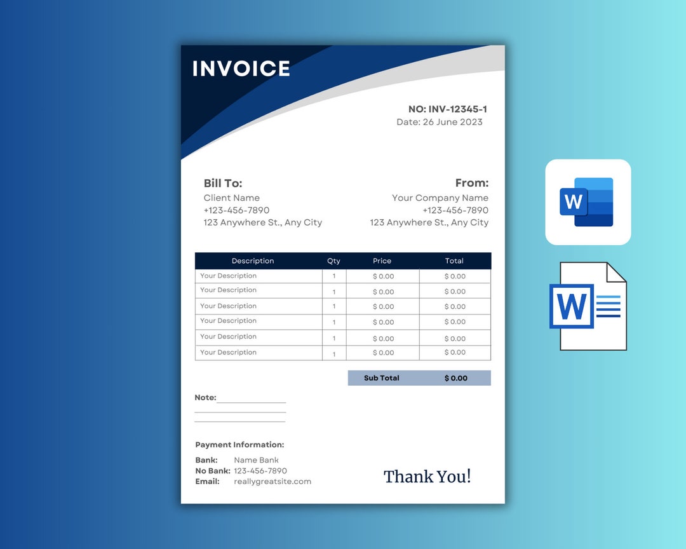Open the modern Microsoft Word app icon
Screen dimensions: 686x549
(587, 203)
